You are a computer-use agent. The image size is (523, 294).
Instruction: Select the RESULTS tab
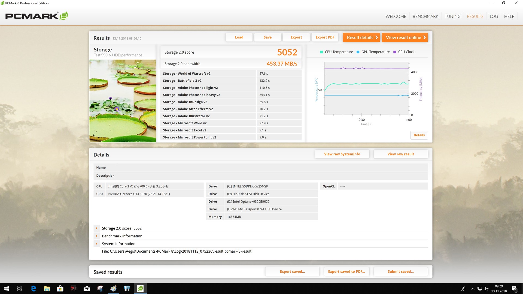pos(475,16)
